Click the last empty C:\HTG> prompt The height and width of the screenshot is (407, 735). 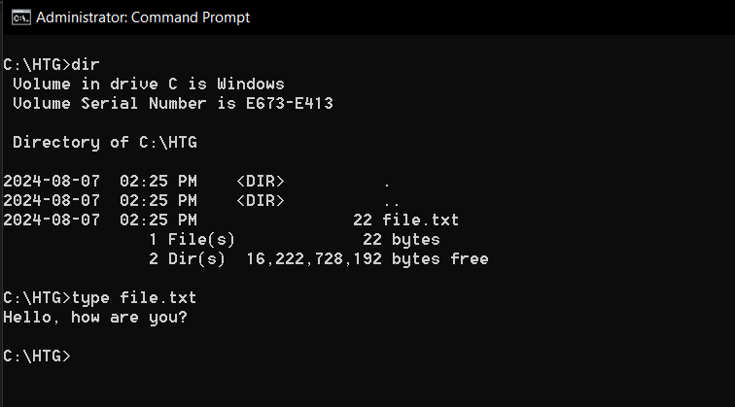[x=37, y=356]
